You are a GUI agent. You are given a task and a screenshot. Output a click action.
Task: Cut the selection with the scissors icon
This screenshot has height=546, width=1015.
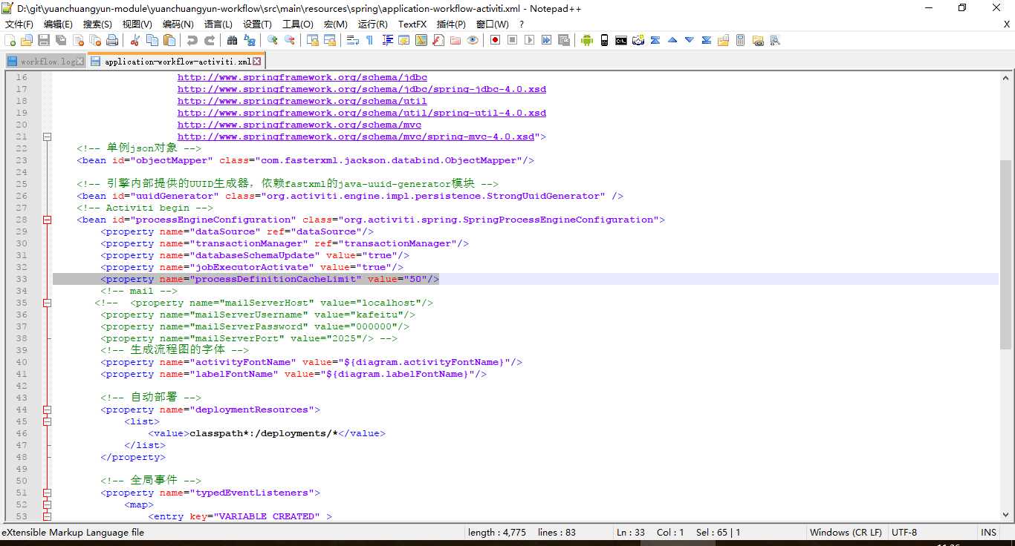click(135, 40)
